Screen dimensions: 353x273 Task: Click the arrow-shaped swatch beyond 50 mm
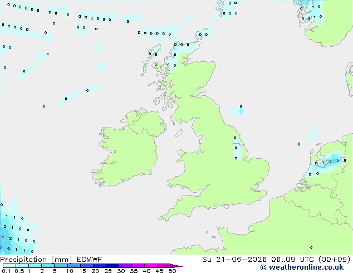pyautogui.click(x=176, y=266)
